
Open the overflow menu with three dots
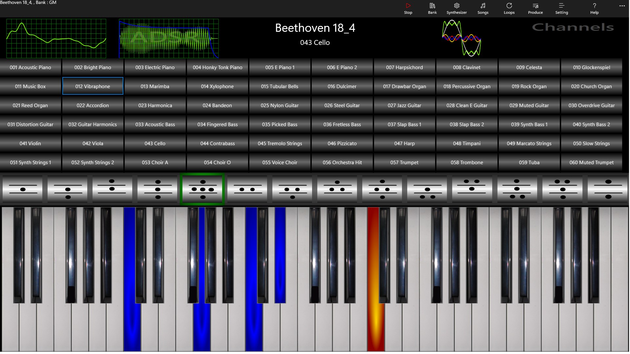(x=622, y=6)
